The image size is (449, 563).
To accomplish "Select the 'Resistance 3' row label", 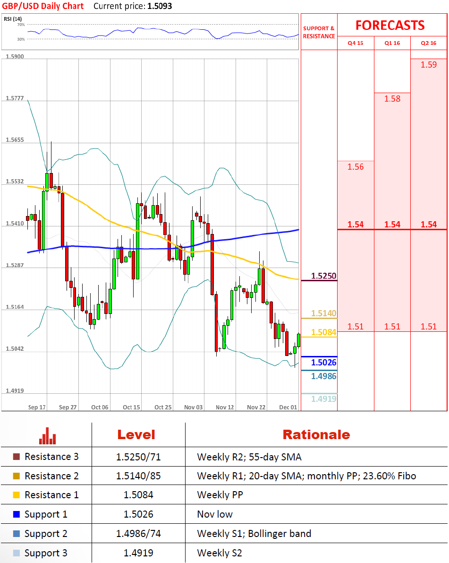I will click(x=51, y=457).
